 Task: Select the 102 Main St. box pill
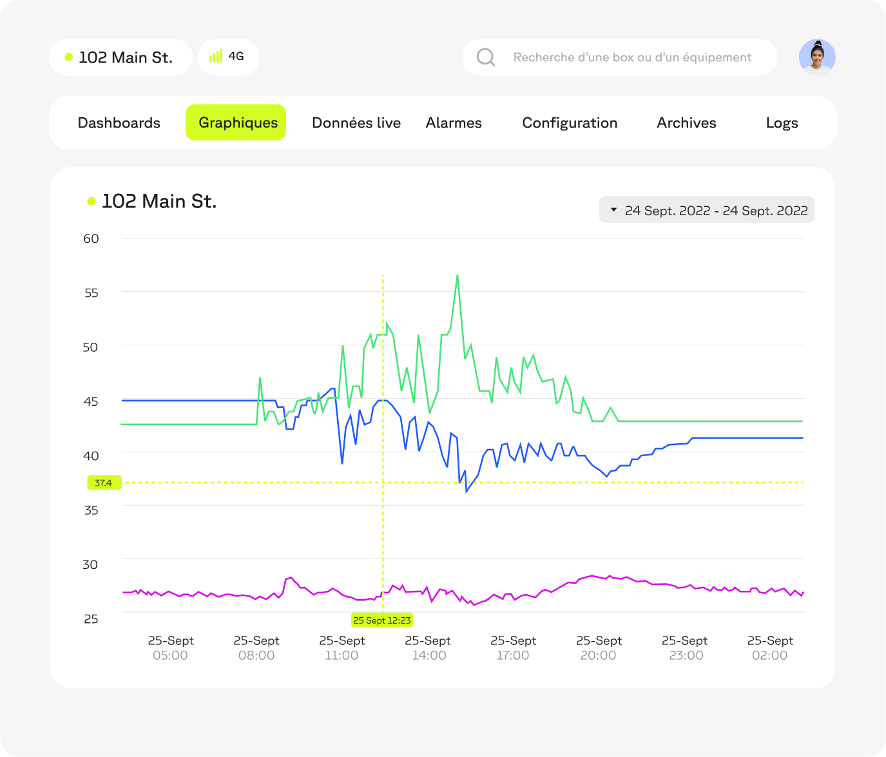[x=120, y=57]
